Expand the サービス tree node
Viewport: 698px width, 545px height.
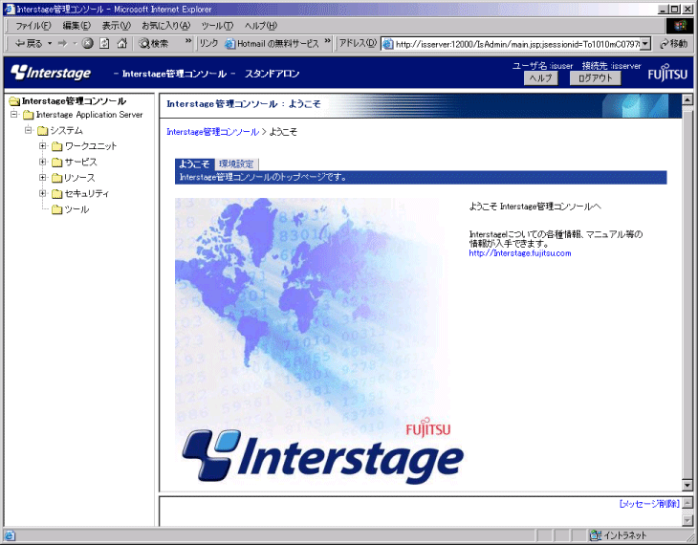[43, 162]
